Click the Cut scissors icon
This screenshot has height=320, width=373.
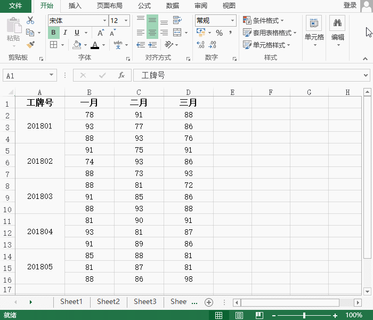point(30,20)
